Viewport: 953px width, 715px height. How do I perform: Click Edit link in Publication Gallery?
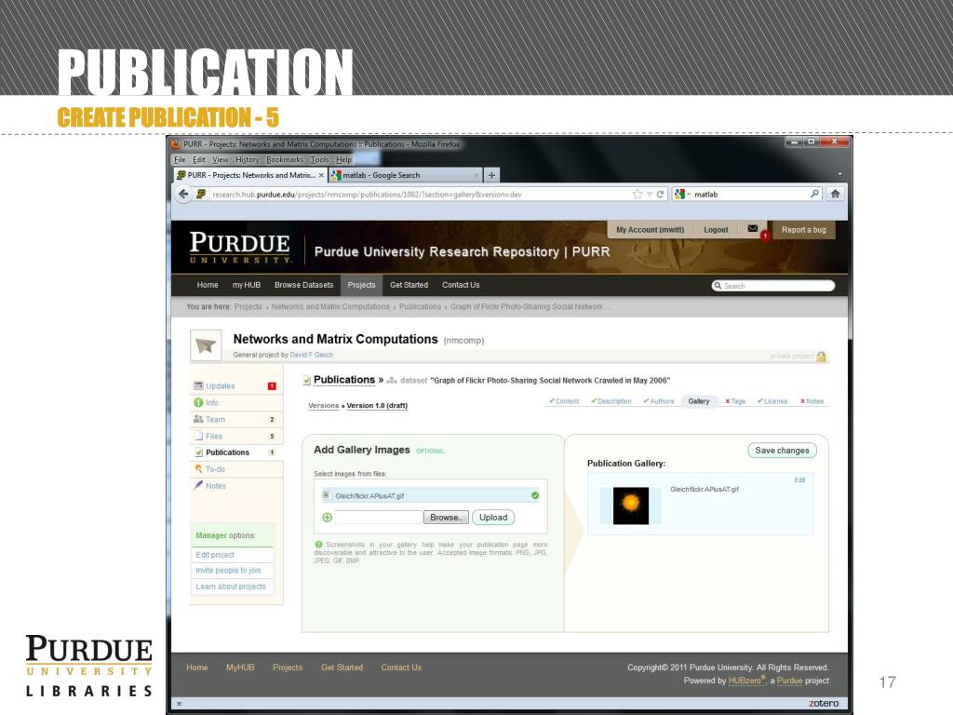pos(799,480)
